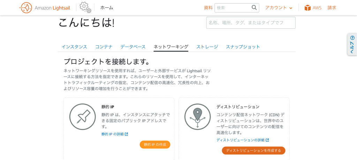Click the static IP pushpin icon
Viewport: 357px width, 160px height.
(x=82, y=117)
